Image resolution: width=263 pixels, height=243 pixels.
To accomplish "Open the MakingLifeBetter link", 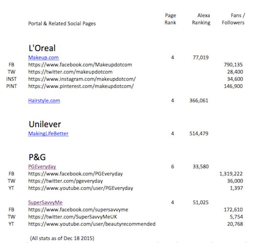I will [x=48, y=134].
